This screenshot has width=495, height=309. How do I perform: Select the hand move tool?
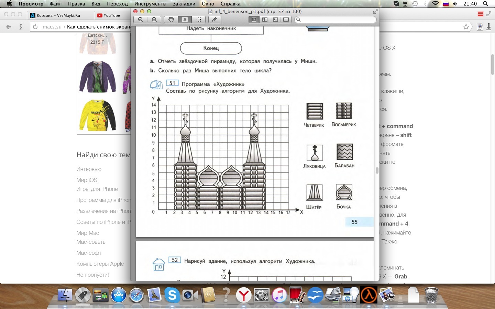tap(171, 20)
